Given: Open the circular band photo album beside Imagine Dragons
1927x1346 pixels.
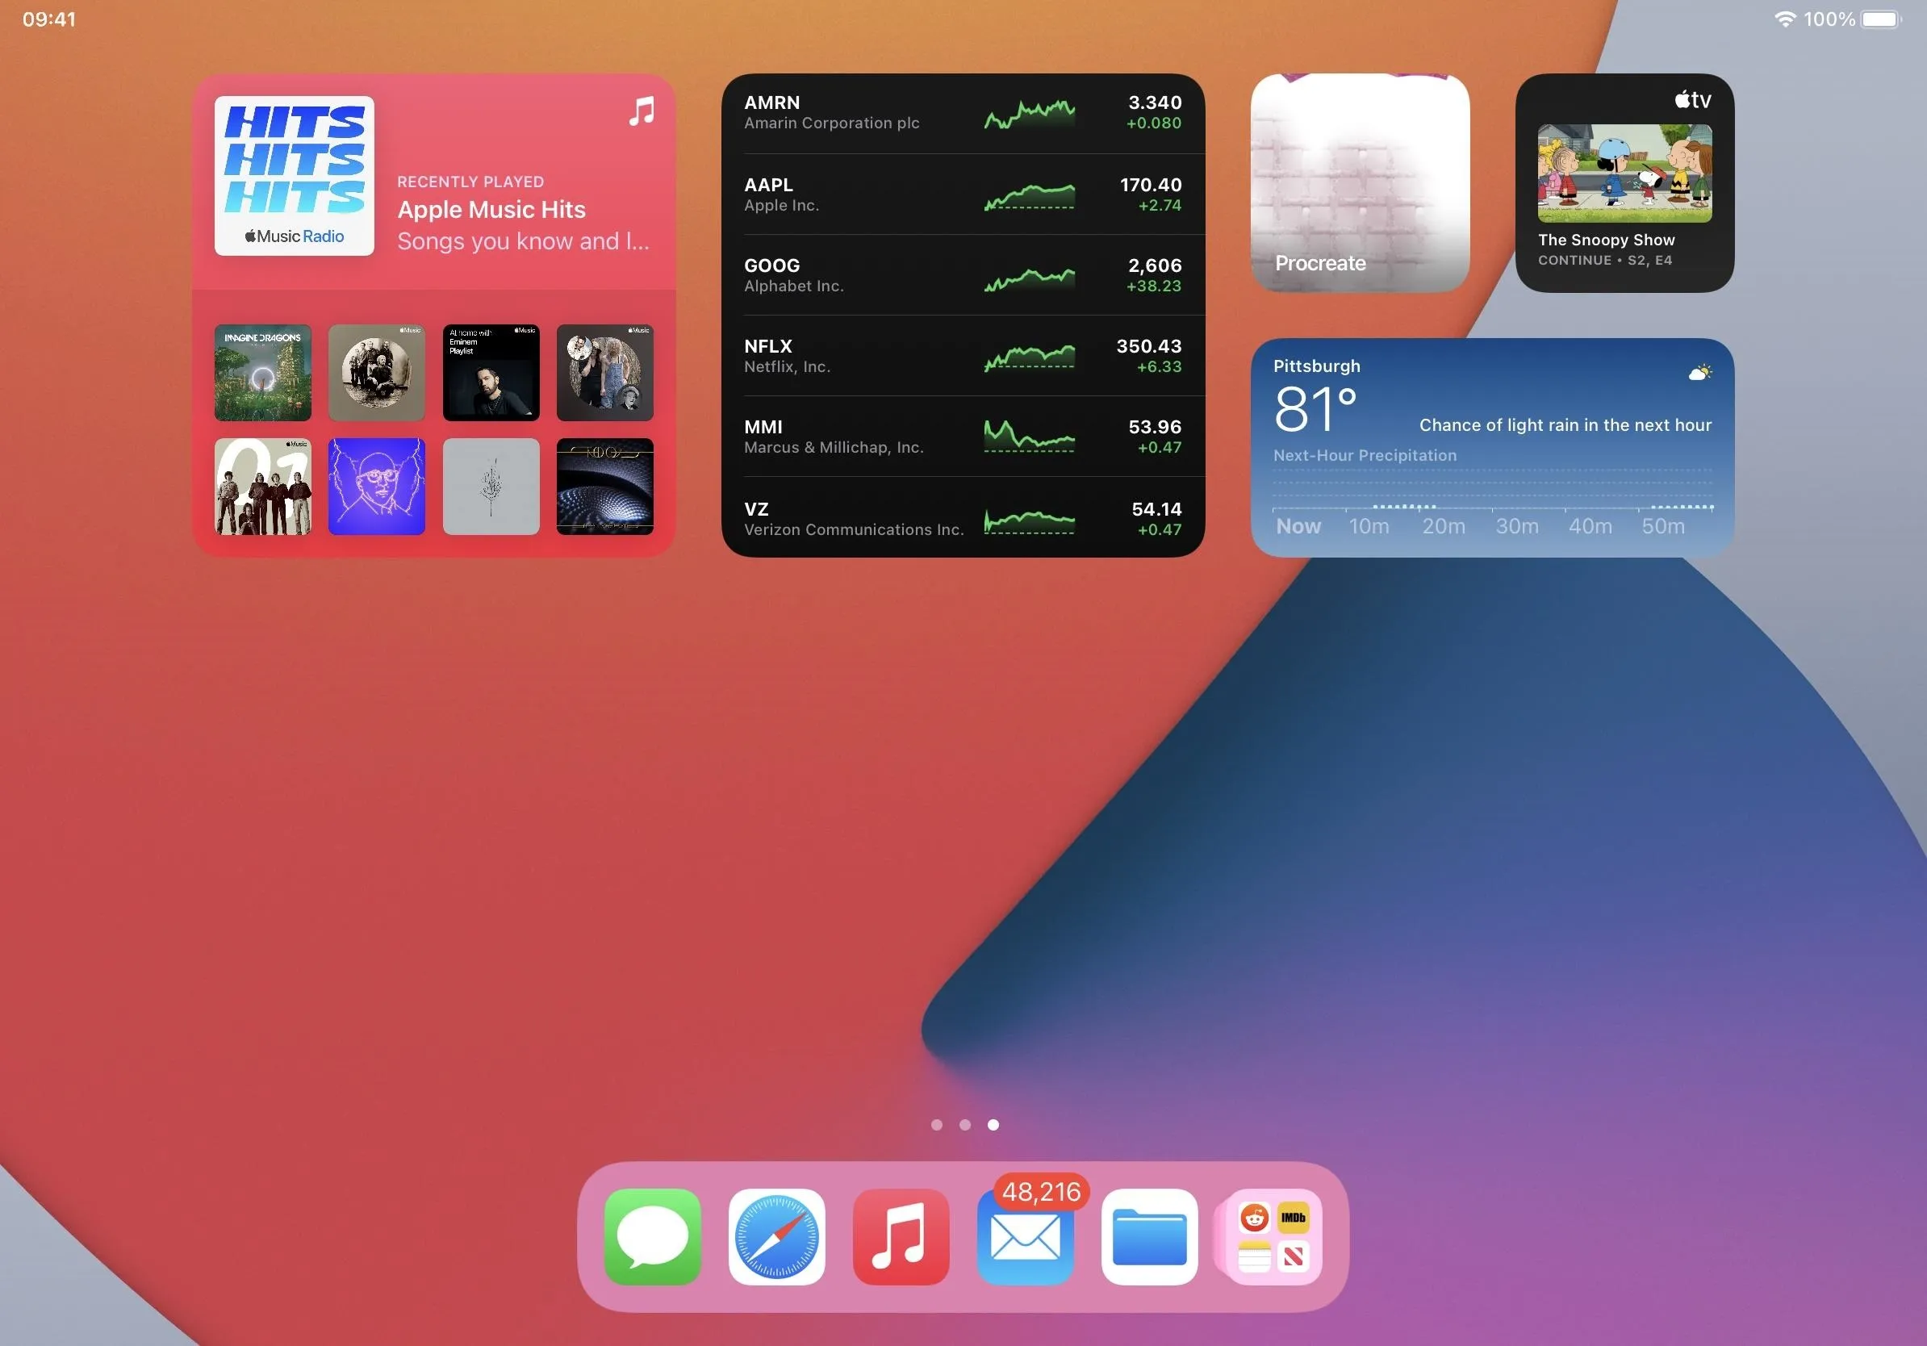Looking at the screenshot, I should (x=377, y=373).
